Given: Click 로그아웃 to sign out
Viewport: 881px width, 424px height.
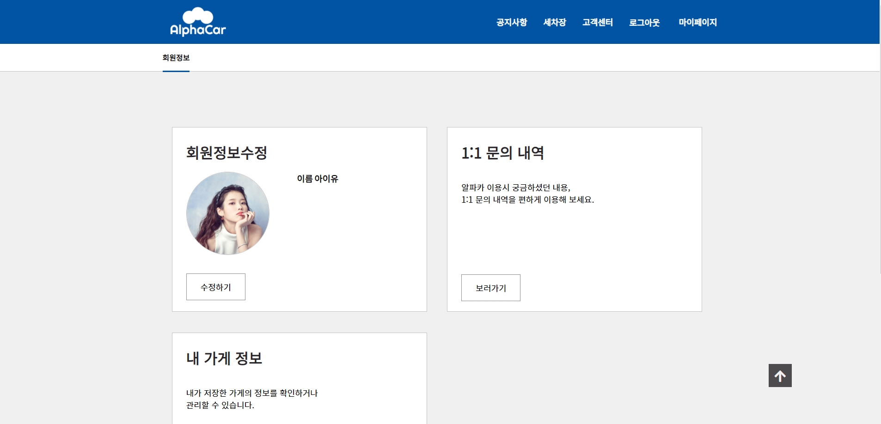Looking at the screenshot, I should pyautogui.click(x=644, y=22).
